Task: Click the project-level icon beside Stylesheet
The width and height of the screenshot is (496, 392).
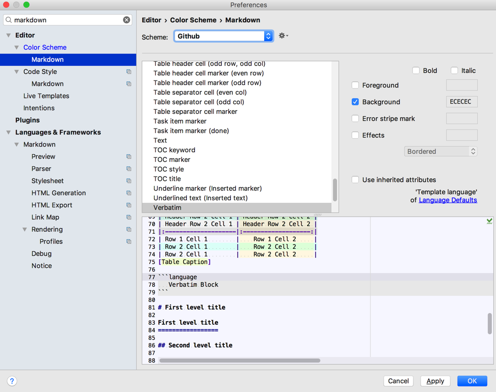Action: pyautogui.click(x=129, y=181)
